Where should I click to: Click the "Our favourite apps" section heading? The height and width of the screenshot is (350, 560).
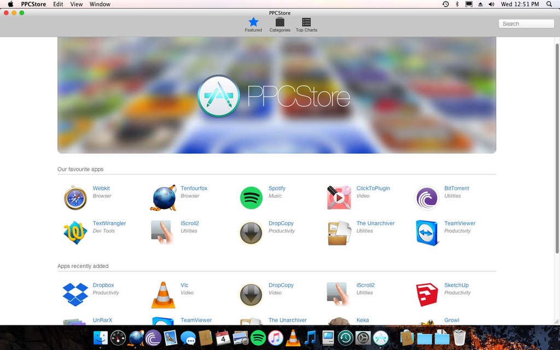[x=80, y=170]
